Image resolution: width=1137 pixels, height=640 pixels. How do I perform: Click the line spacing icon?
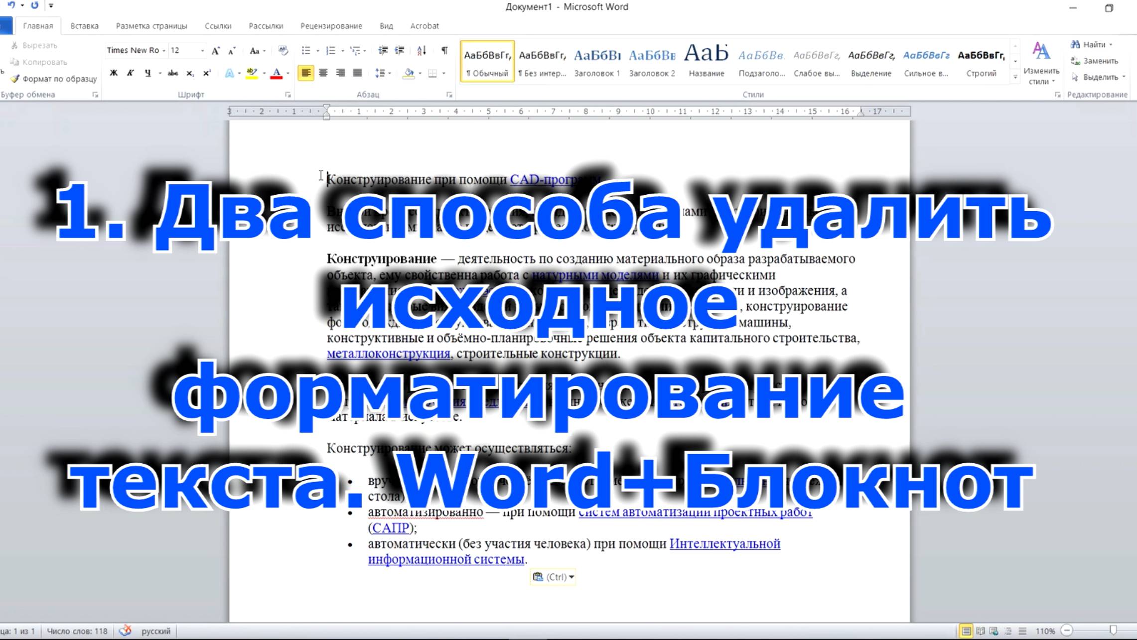[x=380, y=72]
